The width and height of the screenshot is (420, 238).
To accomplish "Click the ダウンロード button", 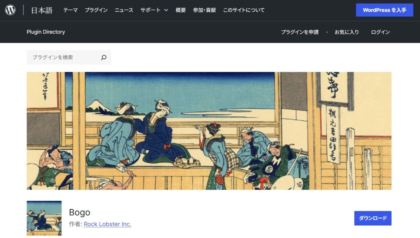I will (x=372, y=218).
